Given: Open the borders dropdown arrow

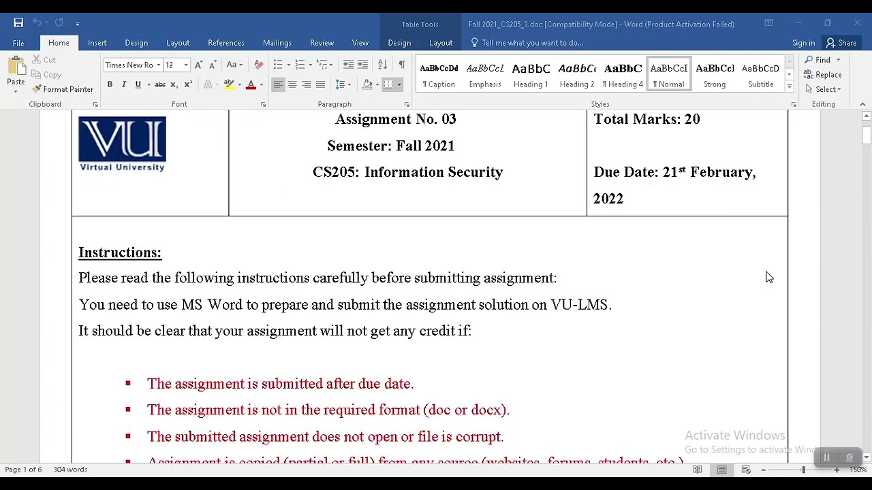Looking at the screenshot, I should click(x=399, y=84).
